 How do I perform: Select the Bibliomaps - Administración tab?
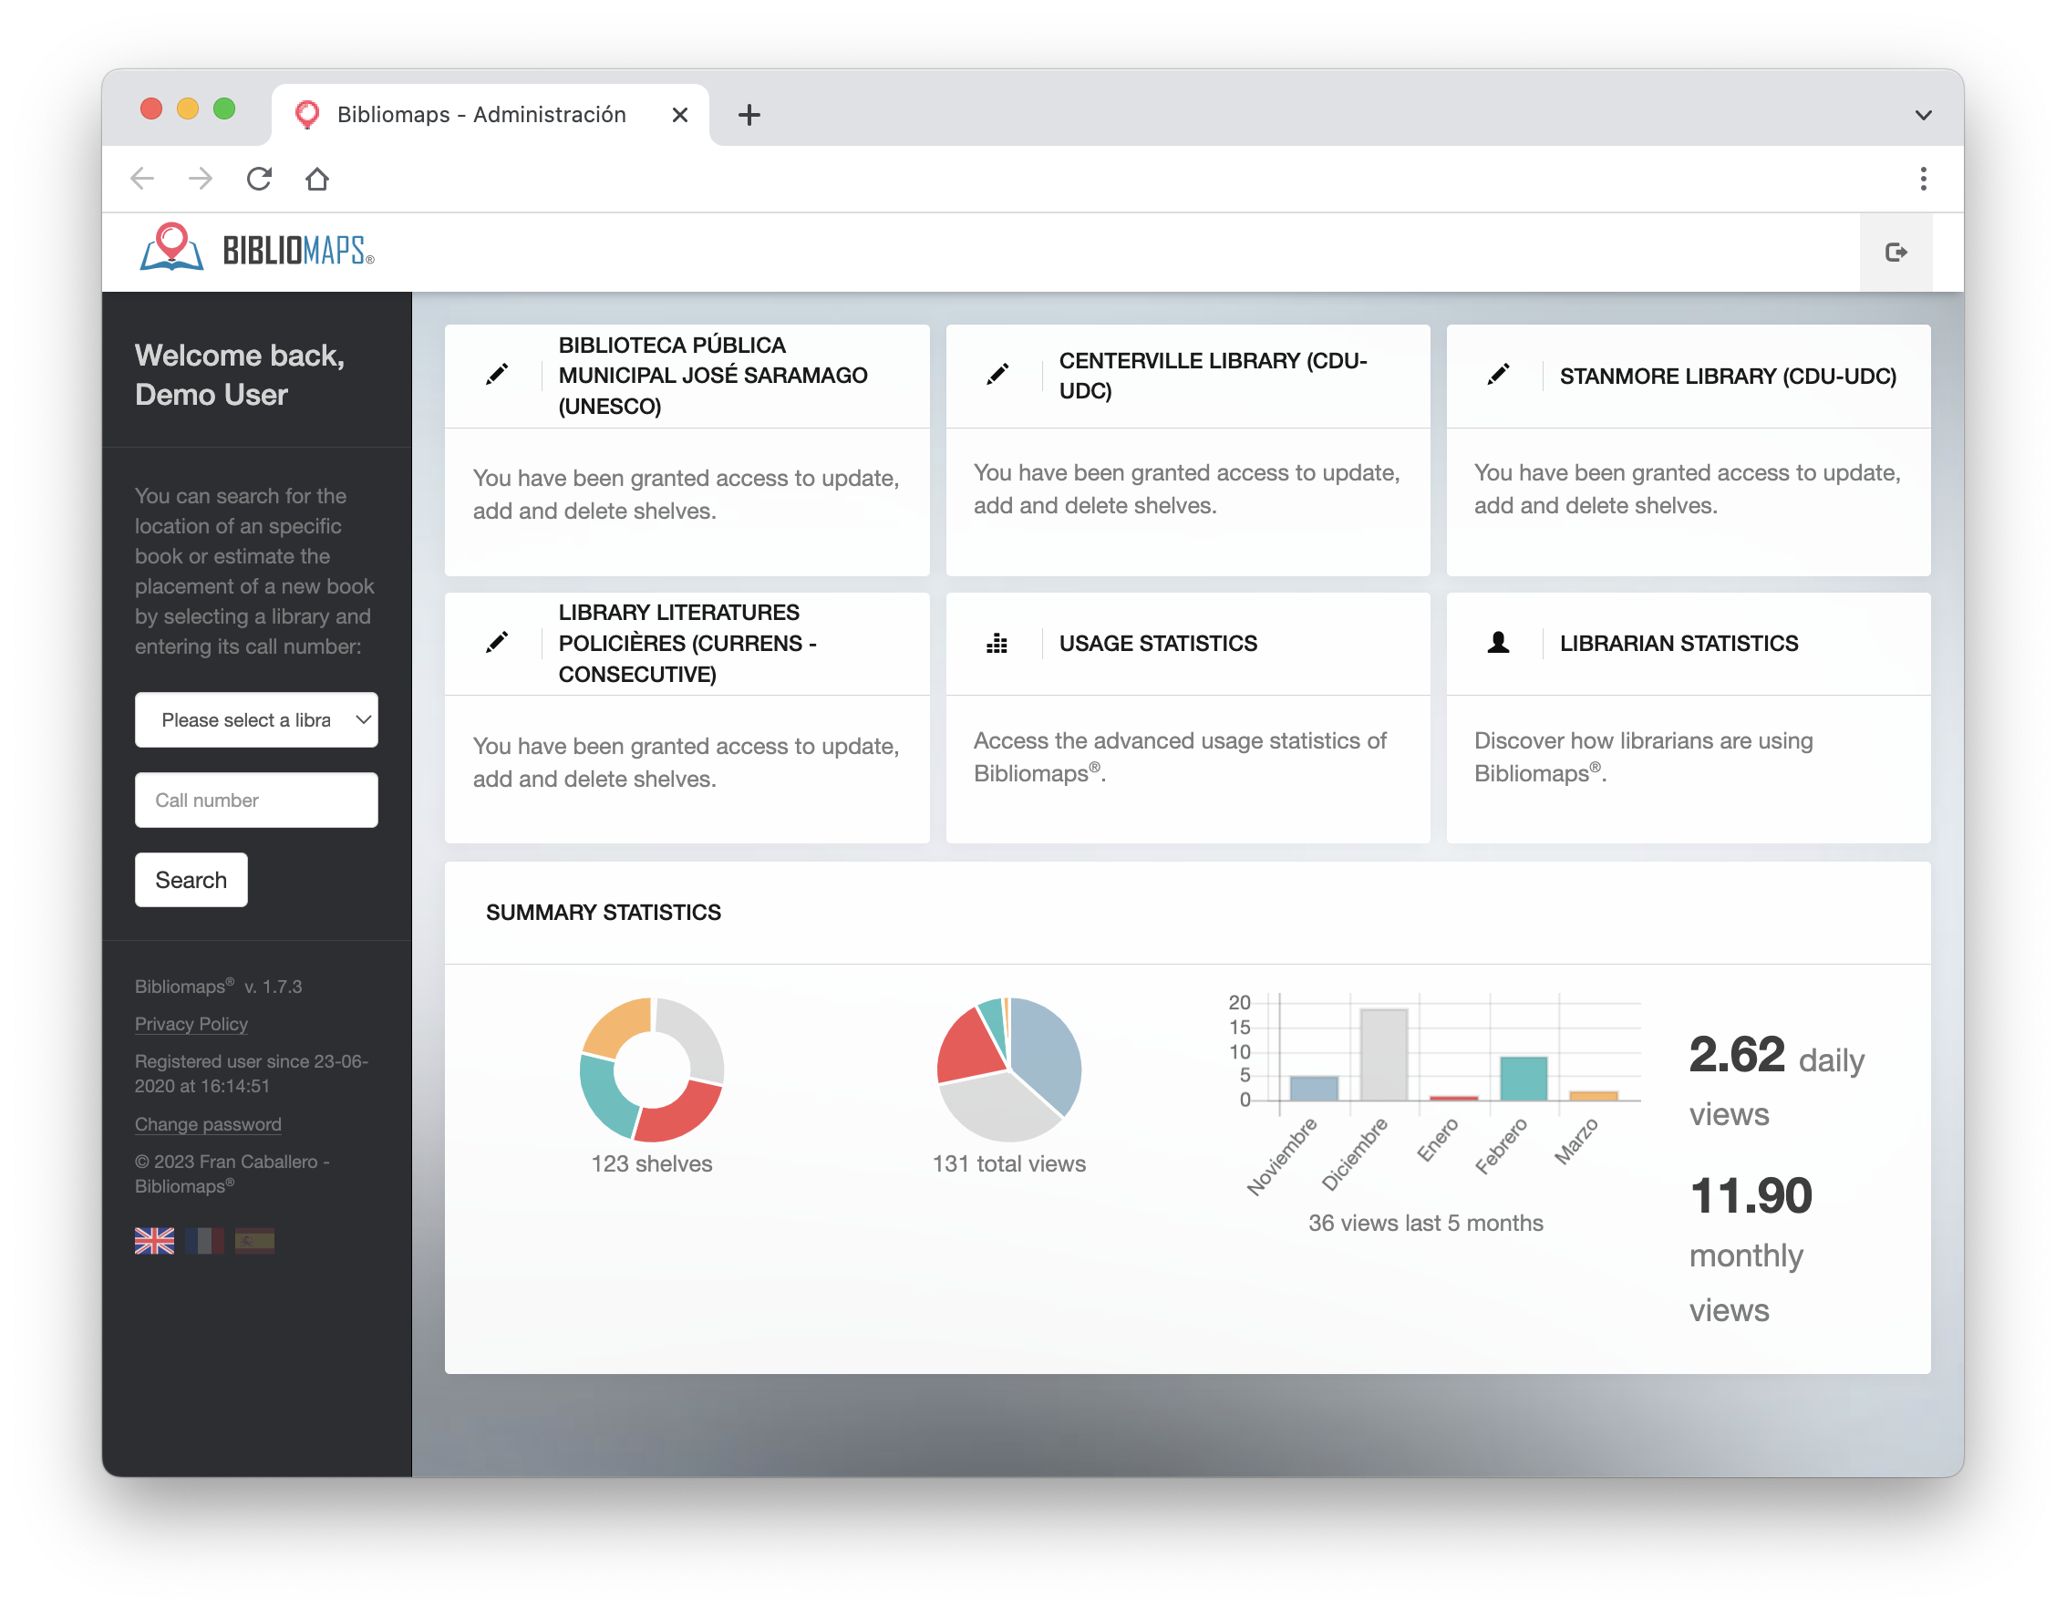coord(480,115)
